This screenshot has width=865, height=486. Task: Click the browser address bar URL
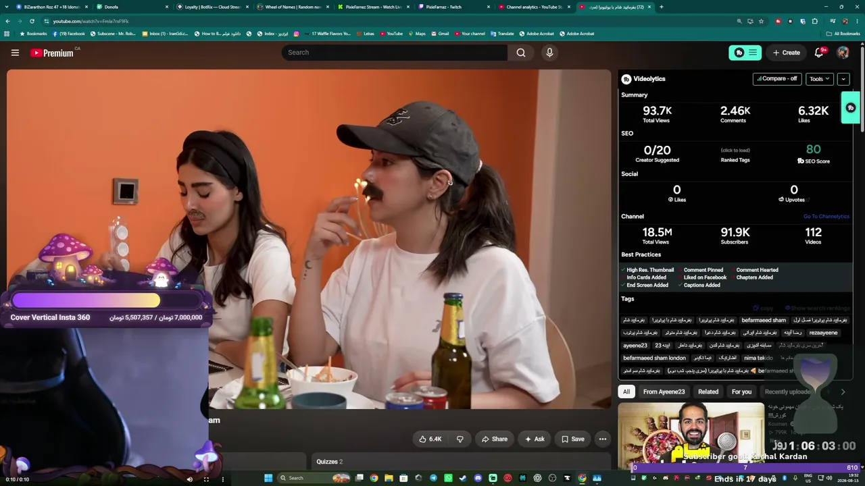(91, 21)
